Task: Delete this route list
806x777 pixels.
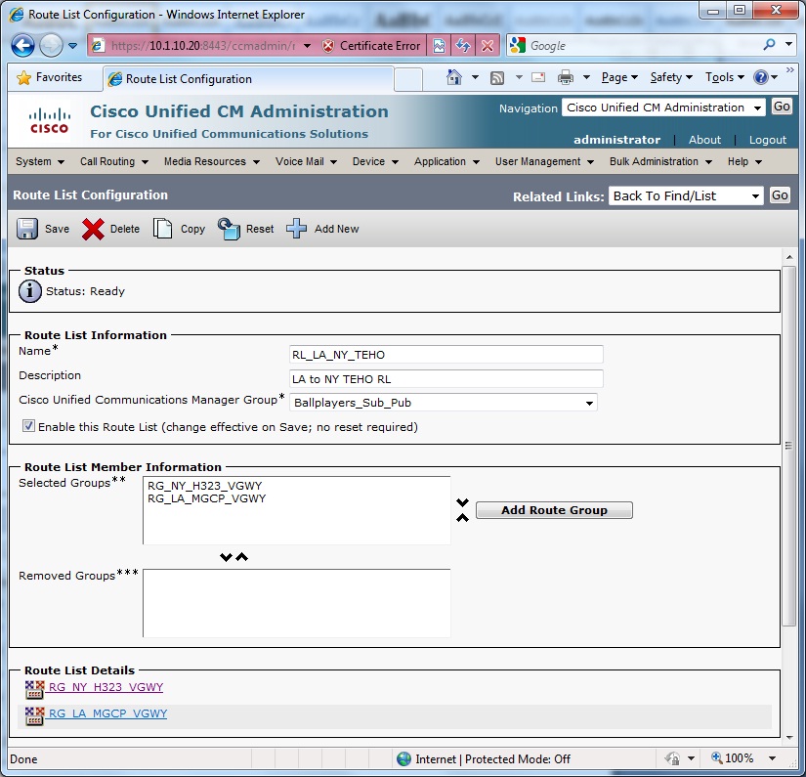Action: point(111,228)
